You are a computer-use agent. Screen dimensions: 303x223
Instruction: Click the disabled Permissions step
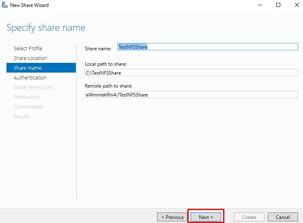27,97
